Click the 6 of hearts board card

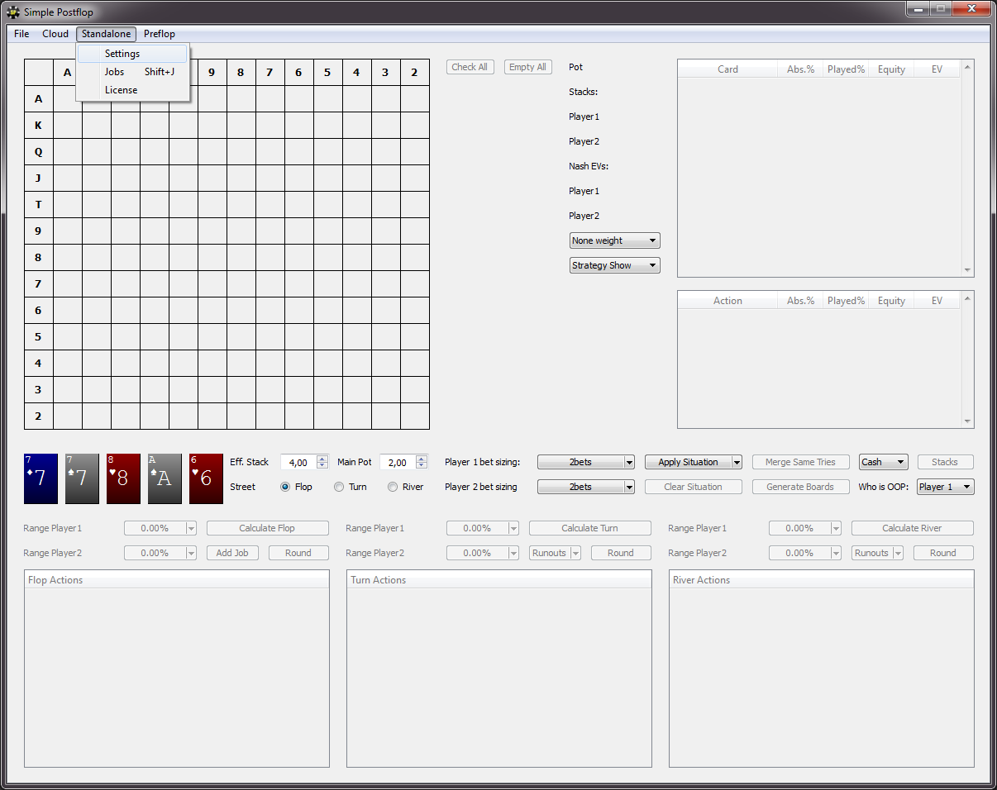point(206,478)
